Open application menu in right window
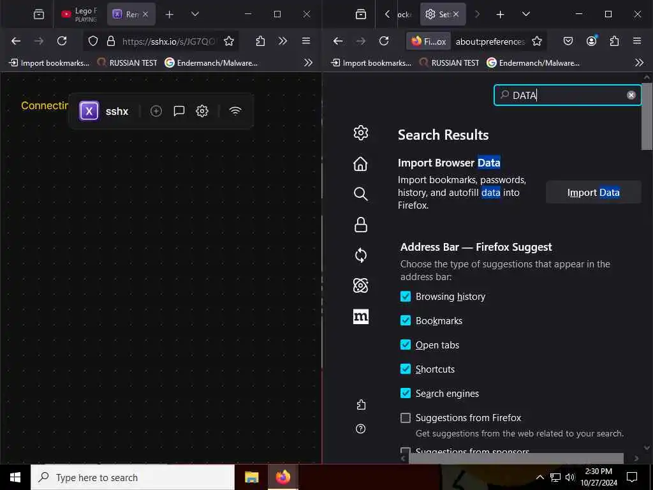The height and width of the screenshot is (490, 653). 637,41
